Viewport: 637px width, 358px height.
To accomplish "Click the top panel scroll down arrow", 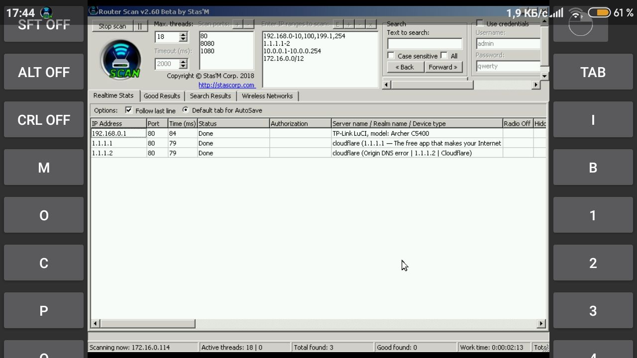I will pos(545,76).
